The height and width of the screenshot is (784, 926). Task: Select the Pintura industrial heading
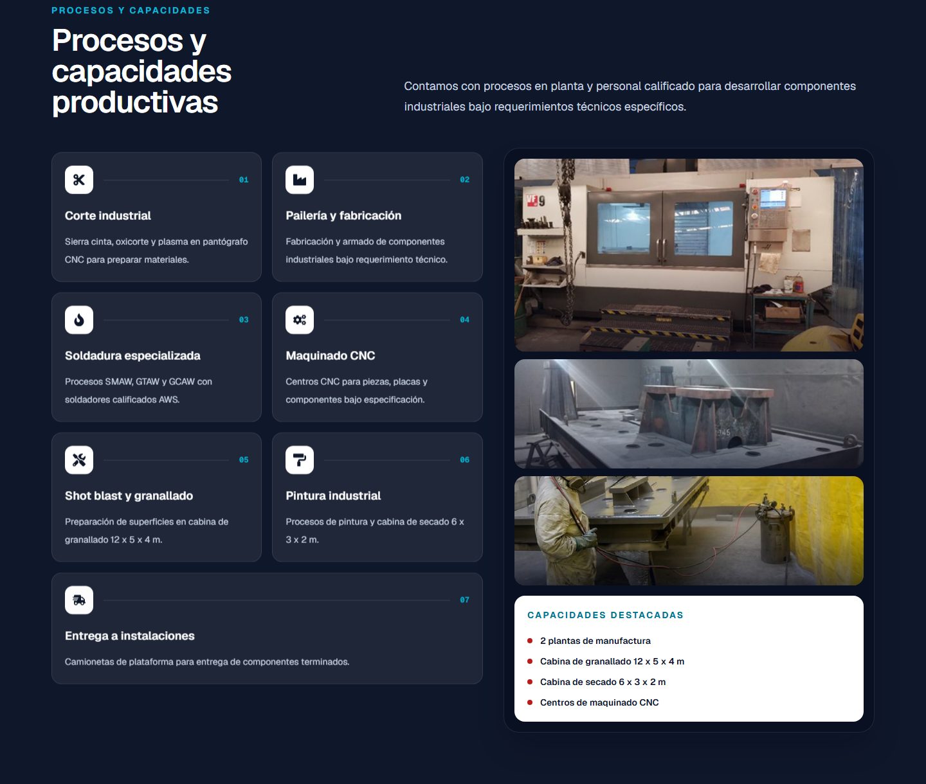[x=333, y=496]
